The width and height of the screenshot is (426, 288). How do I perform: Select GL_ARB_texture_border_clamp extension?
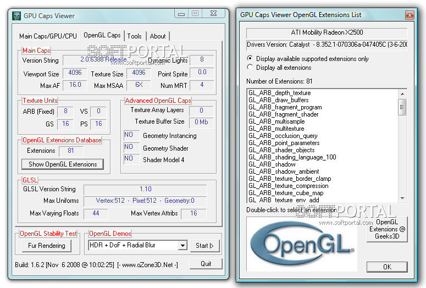pos(290,179)
